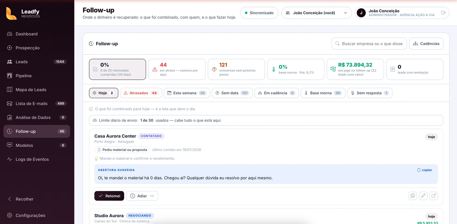The height and width of the screenshot is (224, 457).
Task: Click the 44 em atraso stat card
Action: pos(177,69)
